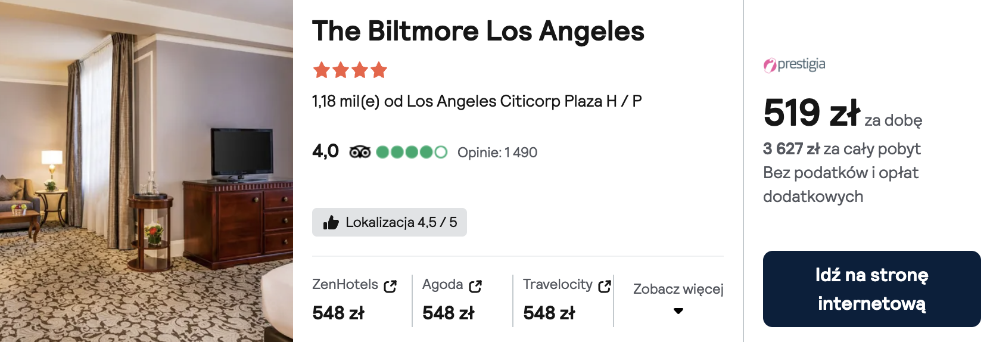Click the distance from Citicorp Plaza text
The height and width of the screenshot is (342, 990).
pos(477,101)
